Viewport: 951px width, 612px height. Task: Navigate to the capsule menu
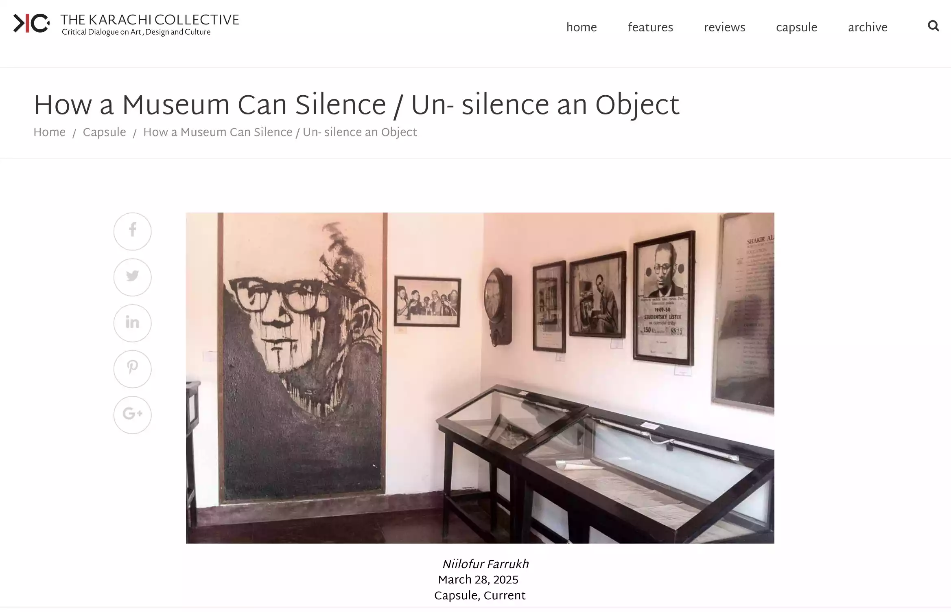(x=796, y=27)
